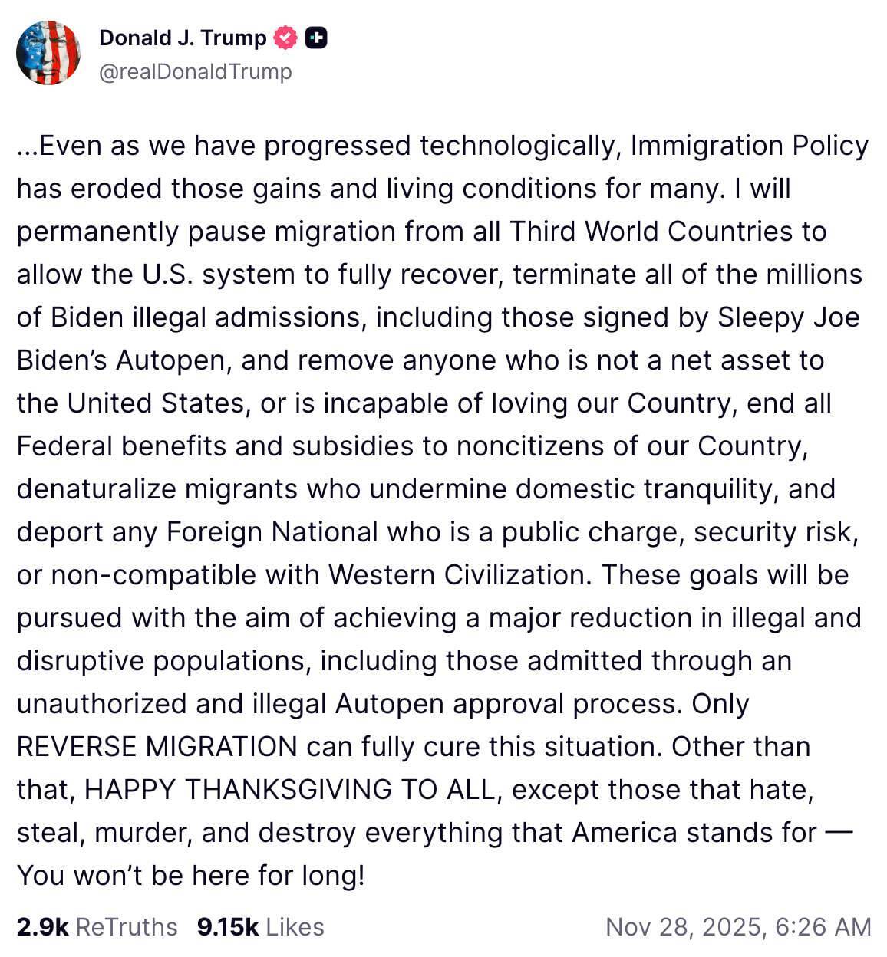Click the final line "You won't be here for long!"
This screenshot has height=957, width=887.
tap(190, 875)
